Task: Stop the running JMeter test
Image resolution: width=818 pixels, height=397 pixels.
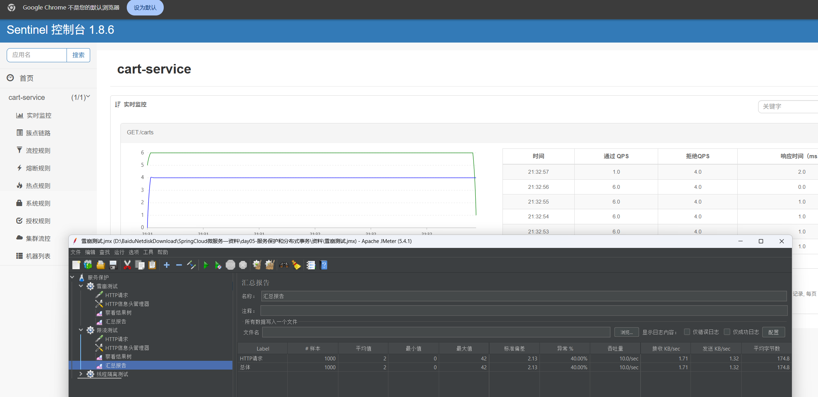Action: [231, 265]
